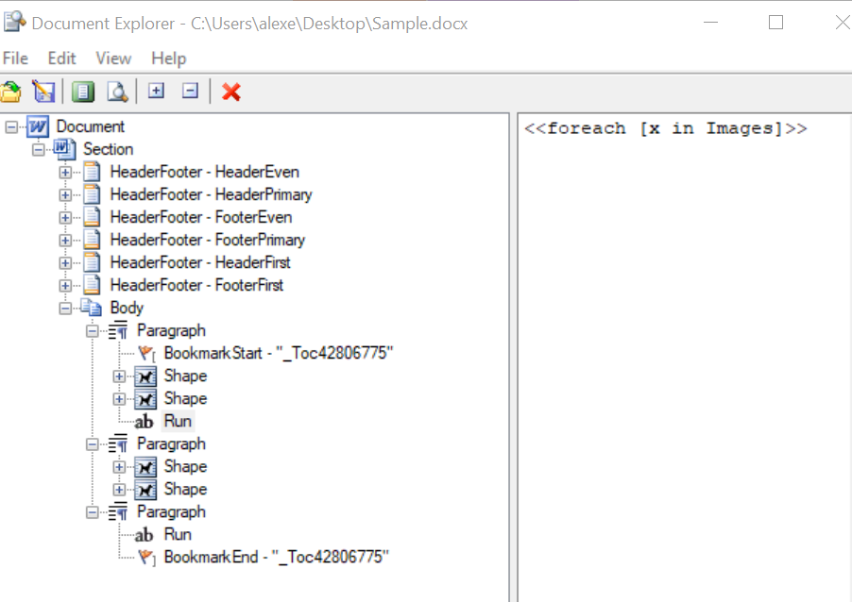This screenshot has height=602, width=852.
Task: Click the Expand All plus toolbar button
Action: point(156,92)
